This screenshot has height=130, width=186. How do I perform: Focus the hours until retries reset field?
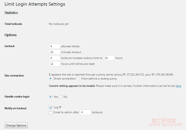click(54, 64)
